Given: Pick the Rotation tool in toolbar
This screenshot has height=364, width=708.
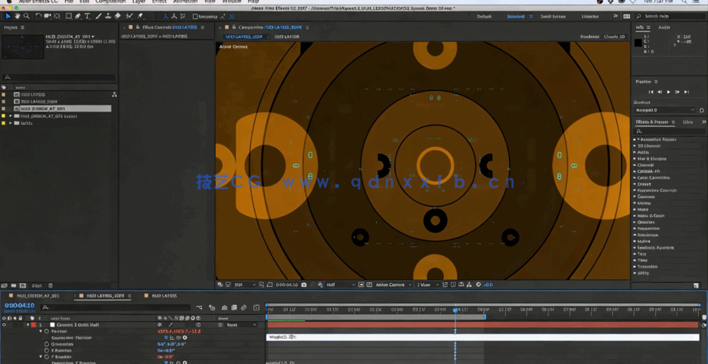Looking at the screenshot, I should tap(38, 16).
